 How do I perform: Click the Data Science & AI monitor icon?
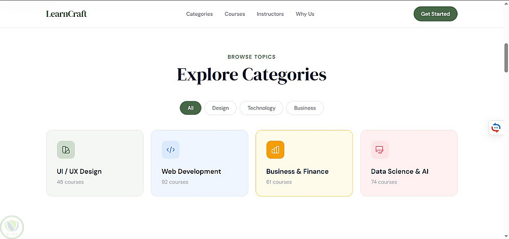click(380, 150)
